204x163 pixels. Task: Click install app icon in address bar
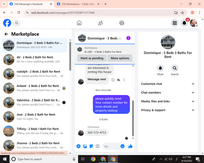176,13
